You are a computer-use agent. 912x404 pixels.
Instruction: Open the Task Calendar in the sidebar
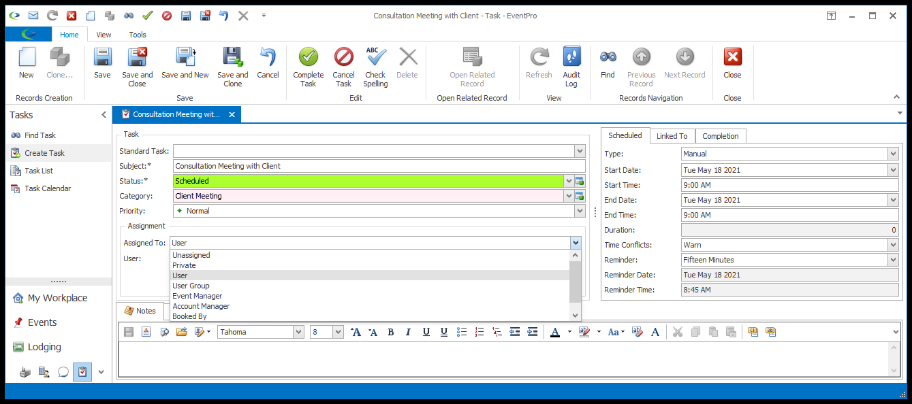tap(48, 188)
